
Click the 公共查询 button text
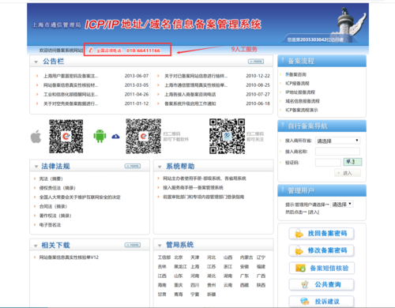pos(328,284)
